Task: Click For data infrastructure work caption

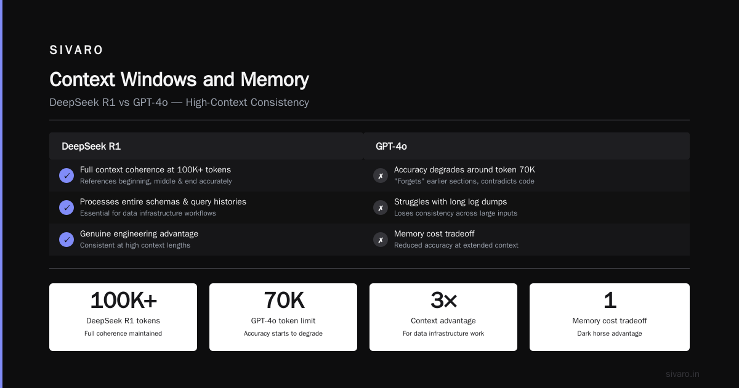Action: [443, 334]
